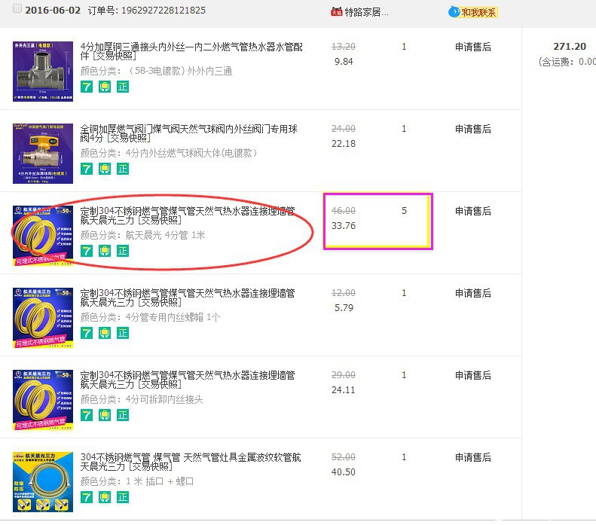Click the 7-day return icon under the 4分管 1米 item

[87, 251]
